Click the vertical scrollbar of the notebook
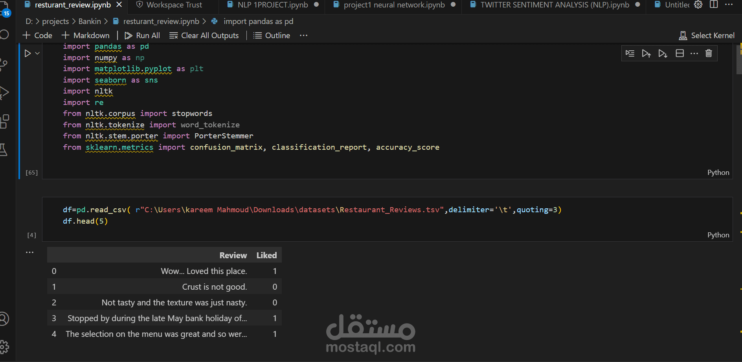 point(739,59)
